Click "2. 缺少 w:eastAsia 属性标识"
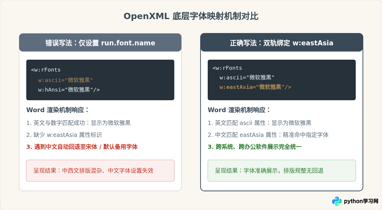Image resolution: width=382 pixels, height=210 pixels. [64, 135]
